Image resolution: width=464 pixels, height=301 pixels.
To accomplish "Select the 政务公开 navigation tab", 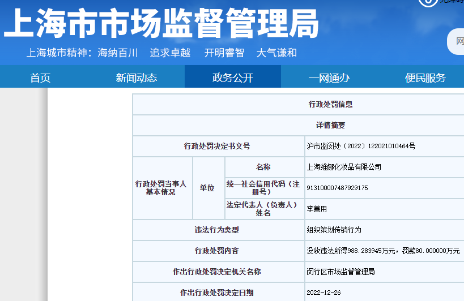I will 233,78.
